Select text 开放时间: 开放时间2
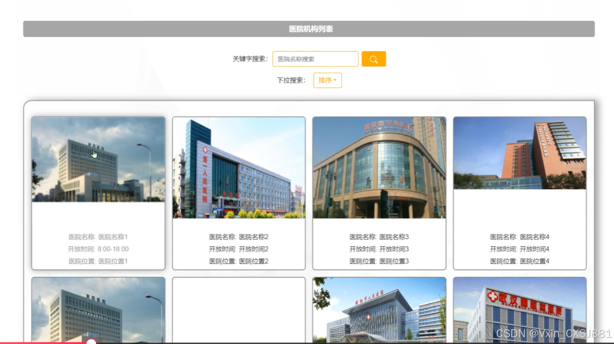Image resolution: width=614 pixels, height=344 pixels. pyautogui.click(x=239, y=249)
